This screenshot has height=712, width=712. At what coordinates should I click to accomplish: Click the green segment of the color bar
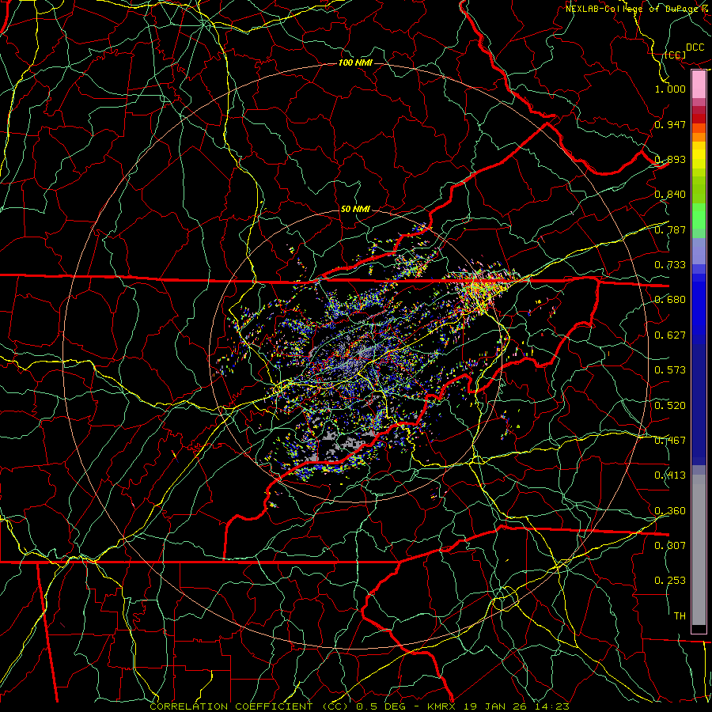699,216
